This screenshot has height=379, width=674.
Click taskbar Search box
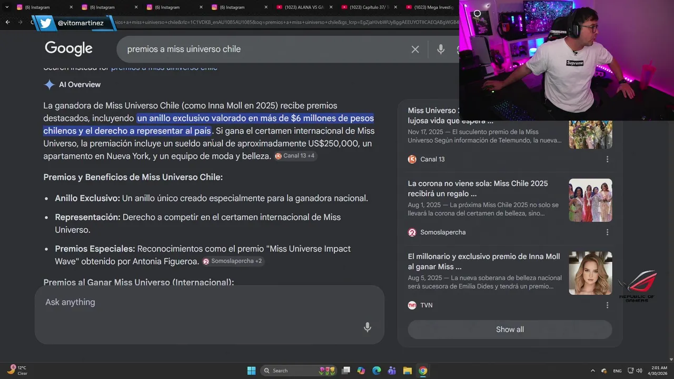(299, 371)
